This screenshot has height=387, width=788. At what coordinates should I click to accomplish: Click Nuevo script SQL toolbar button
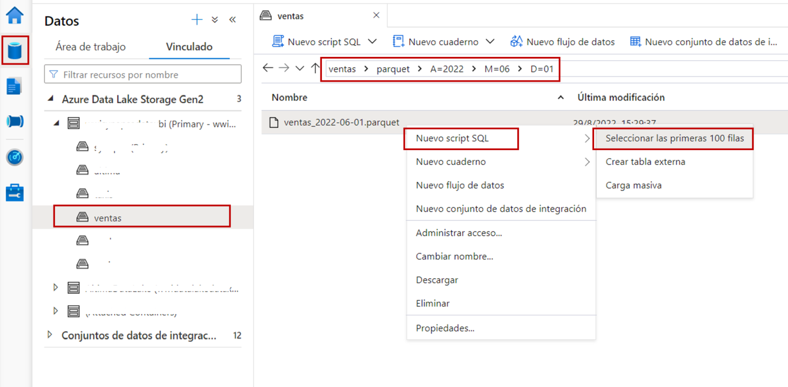(x=316, y=41)
